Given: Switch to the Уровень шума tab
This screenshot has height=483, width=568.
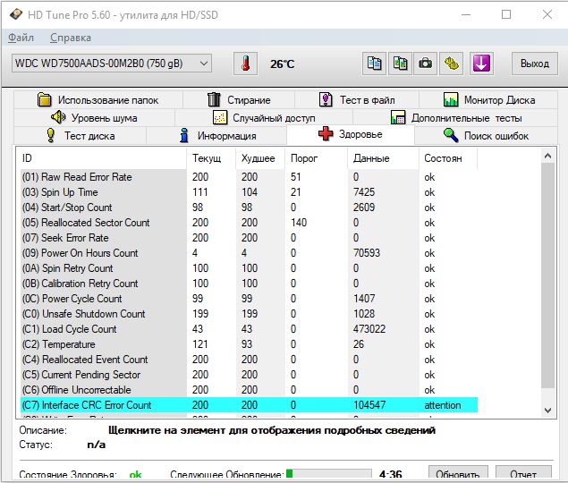Looking at the screenshot, I should pyautogui.click(x=94, y=118).
